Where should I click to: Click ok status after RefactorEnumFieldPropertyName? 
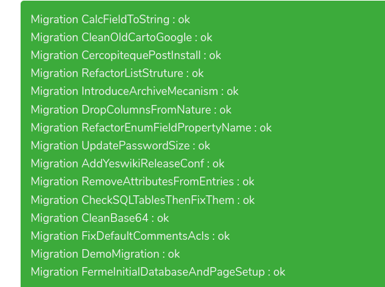pyautogui.click(x=266, y=128)
